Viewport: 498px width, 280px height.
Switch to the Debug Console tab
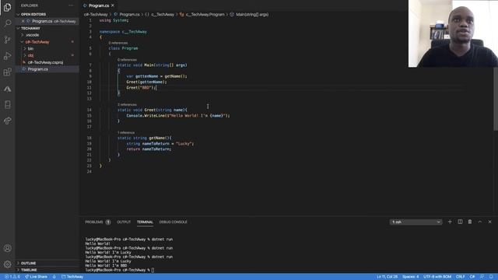173,222
